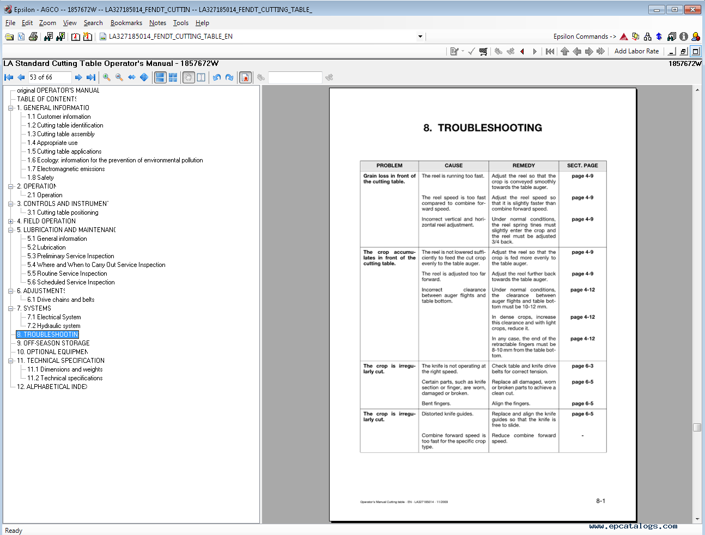Collapse the 5. LUBRICATION AND MAINTENANCE node

(11, 230)
